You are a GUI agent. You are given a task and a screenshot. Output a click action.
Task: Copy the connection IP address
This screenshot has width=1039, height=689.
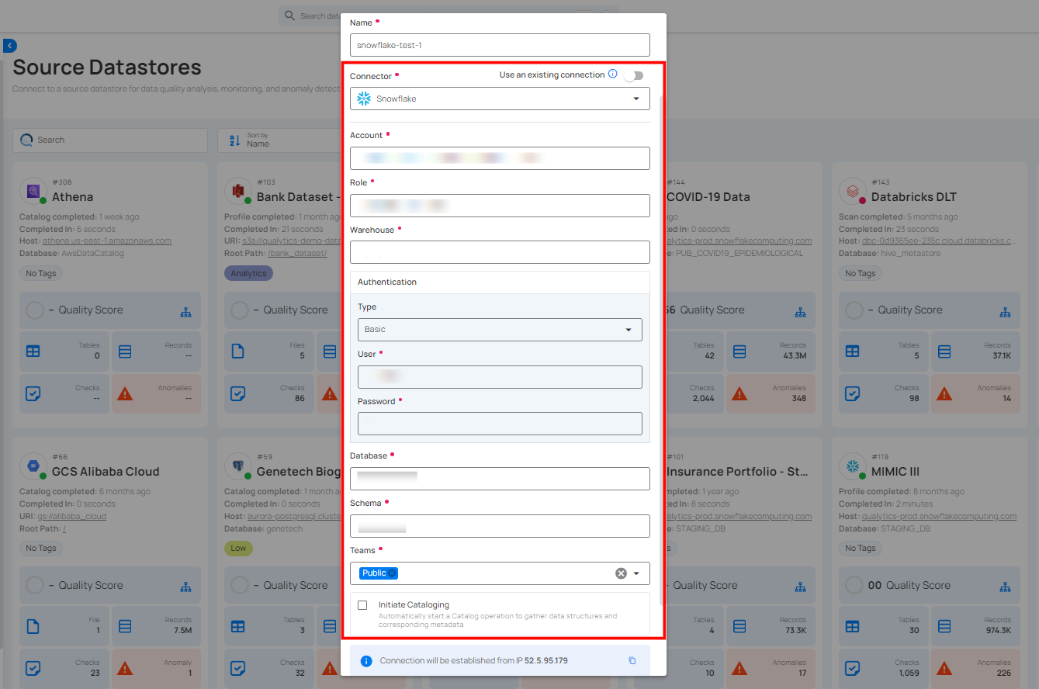coord(632,660)
